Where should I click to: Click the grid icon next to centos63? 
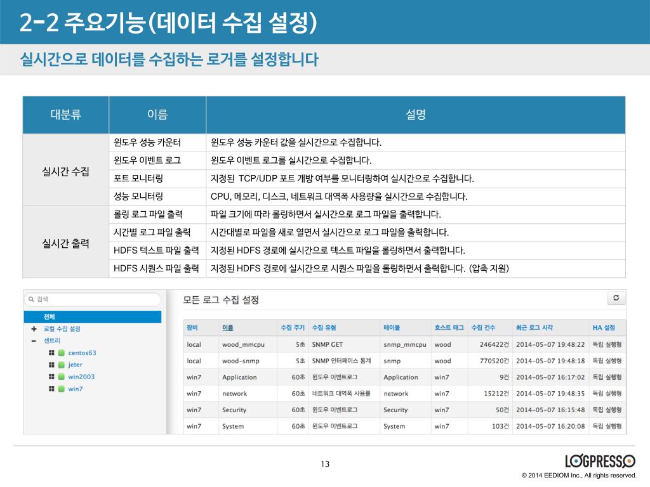(x=51, y=353)
